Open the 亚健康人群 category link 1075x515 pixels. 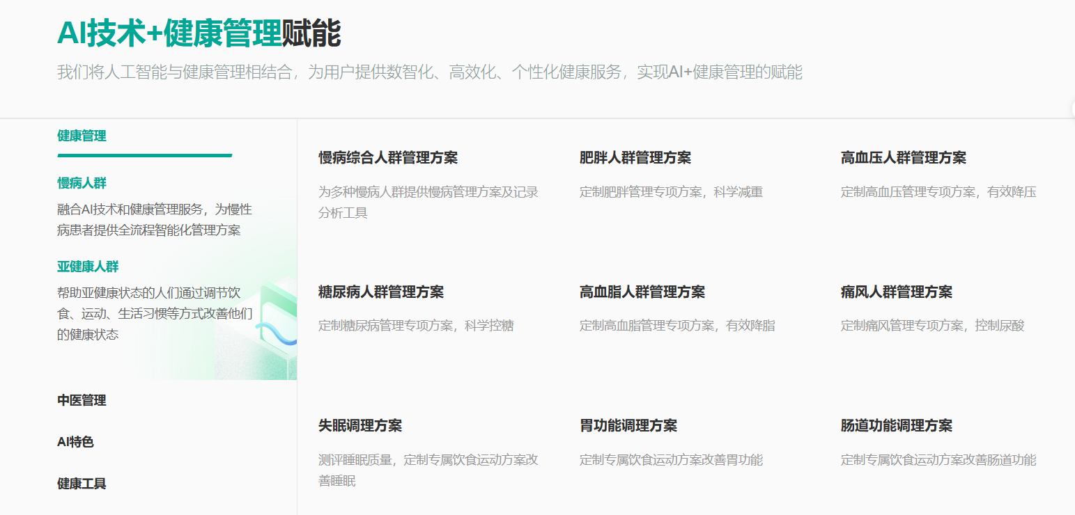pos(88,267)
